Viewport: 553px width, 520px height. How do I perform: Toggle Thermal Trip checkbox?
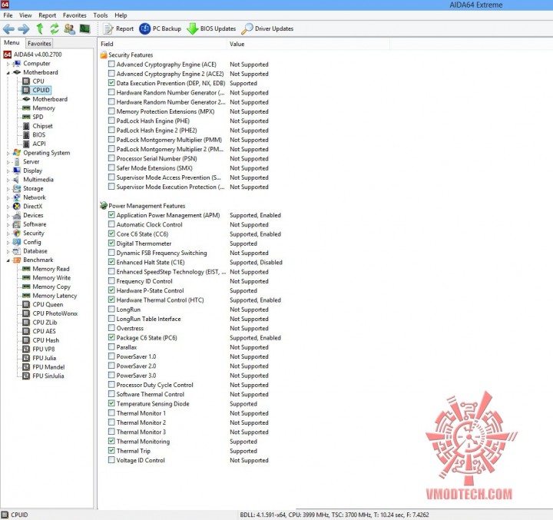(x=111, y=451)
